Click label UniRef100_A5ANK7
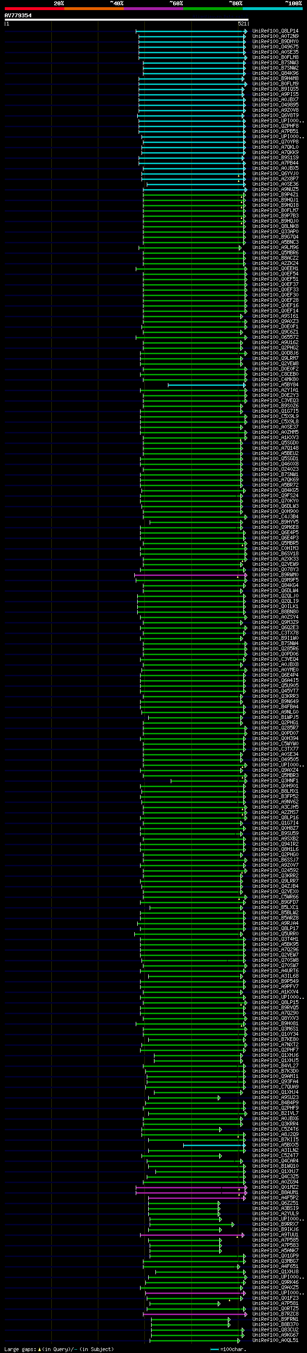 click(275, 1251)
